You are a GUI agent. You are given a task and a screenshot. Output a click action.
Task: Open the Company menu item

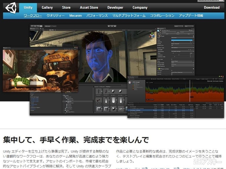tap(140, 8)
